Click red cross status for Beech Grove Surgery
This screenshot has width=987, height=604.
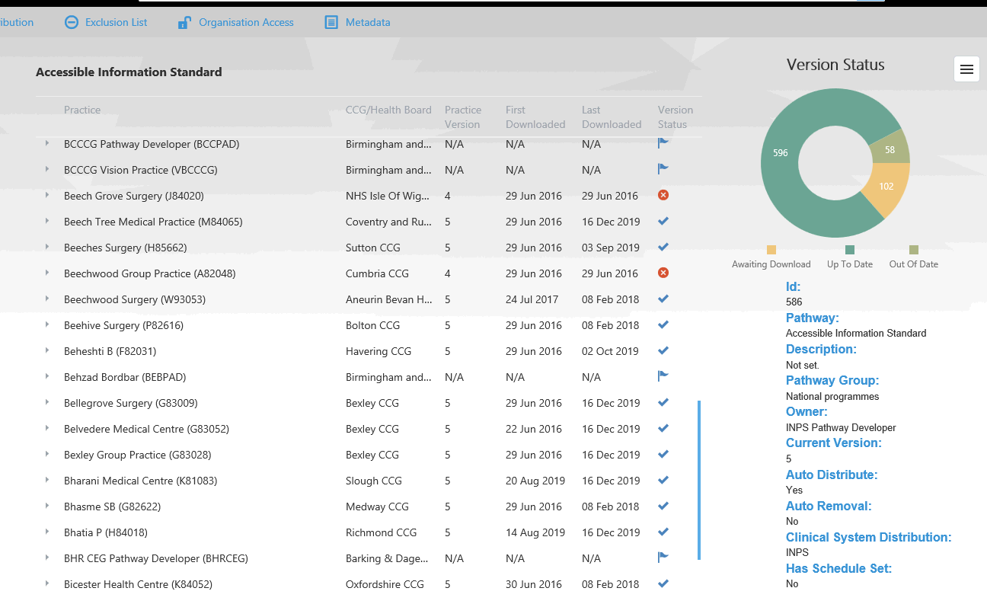click(x=663, y=196)
